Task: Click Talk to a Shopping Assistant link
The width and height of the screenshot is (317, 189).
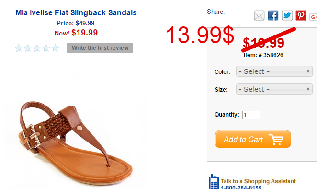Action: click(258, 181)
